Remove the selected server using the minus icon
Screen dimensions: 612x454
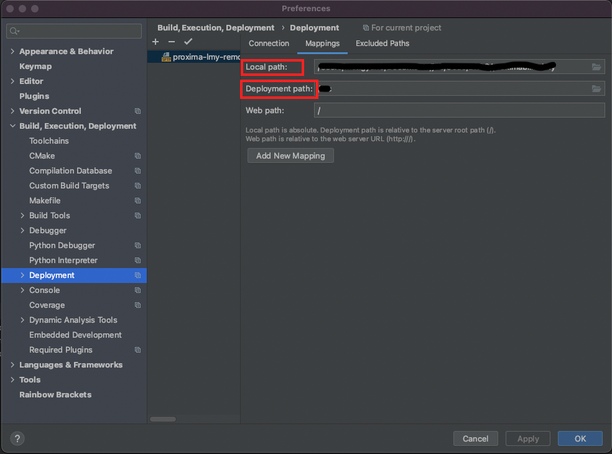[x=172, y=42]
